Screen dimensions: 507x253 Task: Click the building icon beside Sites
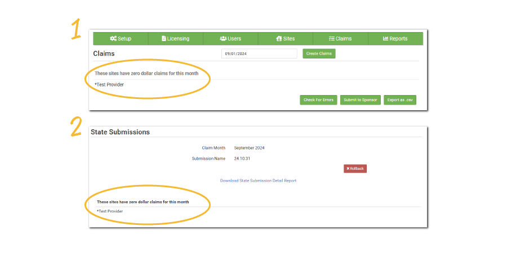[279, 39]
